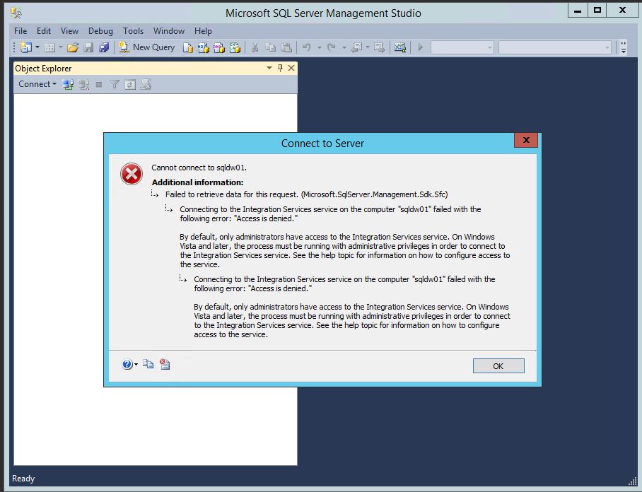
Task: Click the Connect Object Explorer icon
Action: click(x=68, y=85)
